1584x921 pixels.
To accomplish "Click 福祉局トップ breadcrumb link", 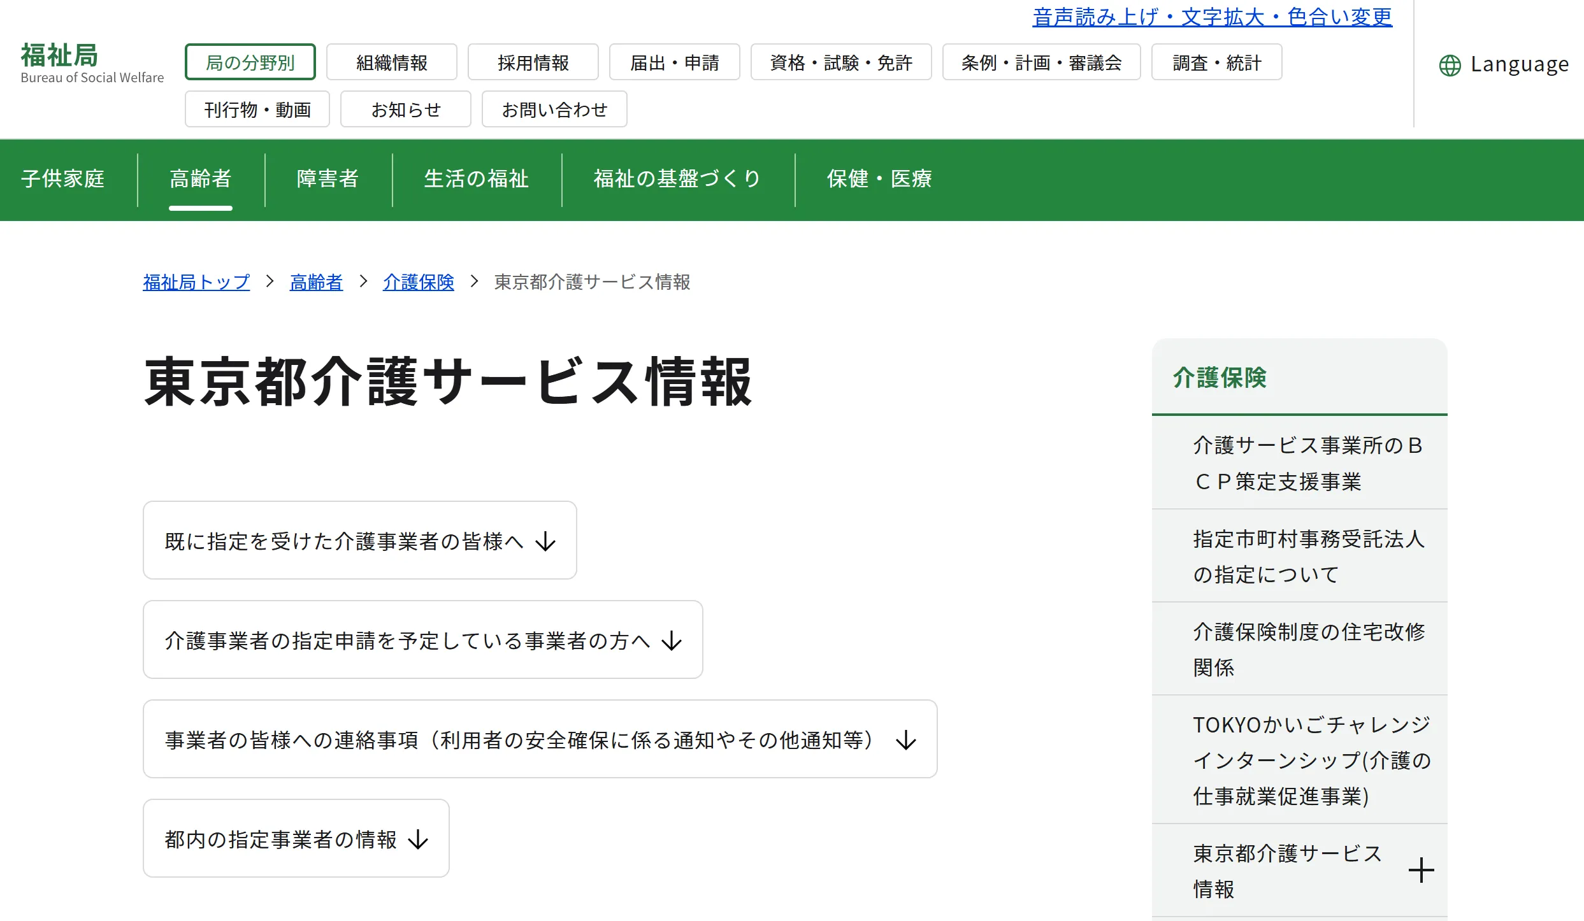I will pyautogui.click(x=196, y=282).
